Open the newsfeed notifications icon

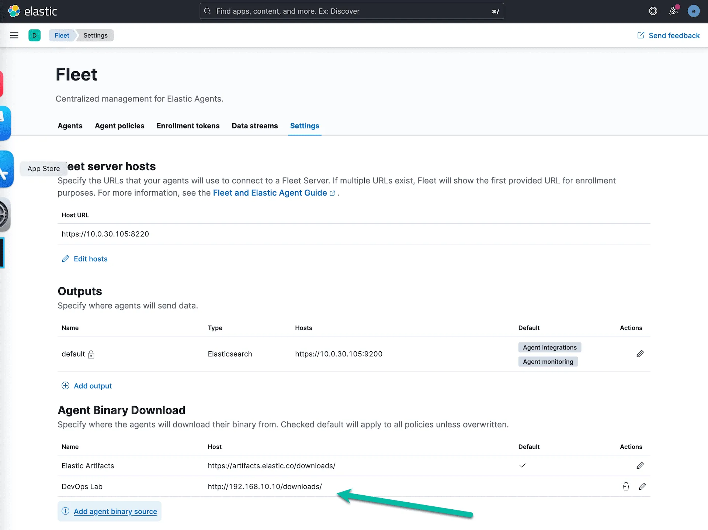pos(673,11)
